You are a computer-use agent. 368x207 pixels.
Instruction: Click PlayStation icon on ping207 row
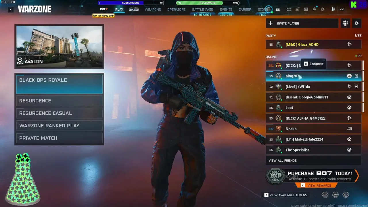tap(349, 76)
